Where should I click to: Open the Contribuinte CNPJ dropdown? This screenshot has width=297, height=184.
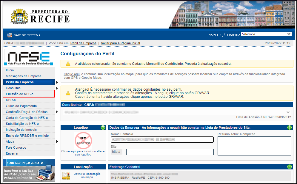(177, 112)
